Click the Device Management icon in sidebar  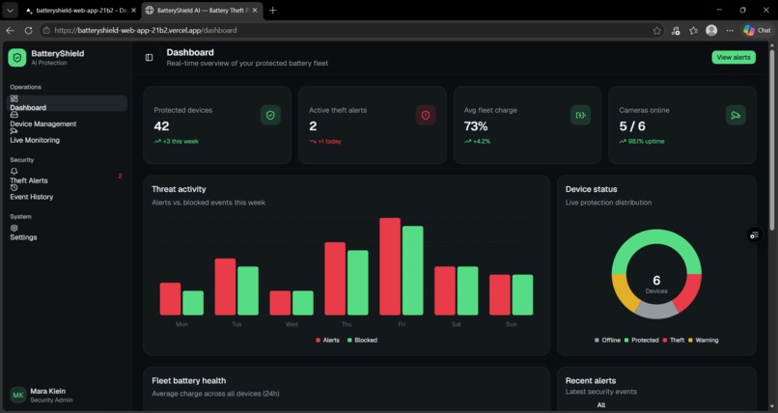click(14, 115)
